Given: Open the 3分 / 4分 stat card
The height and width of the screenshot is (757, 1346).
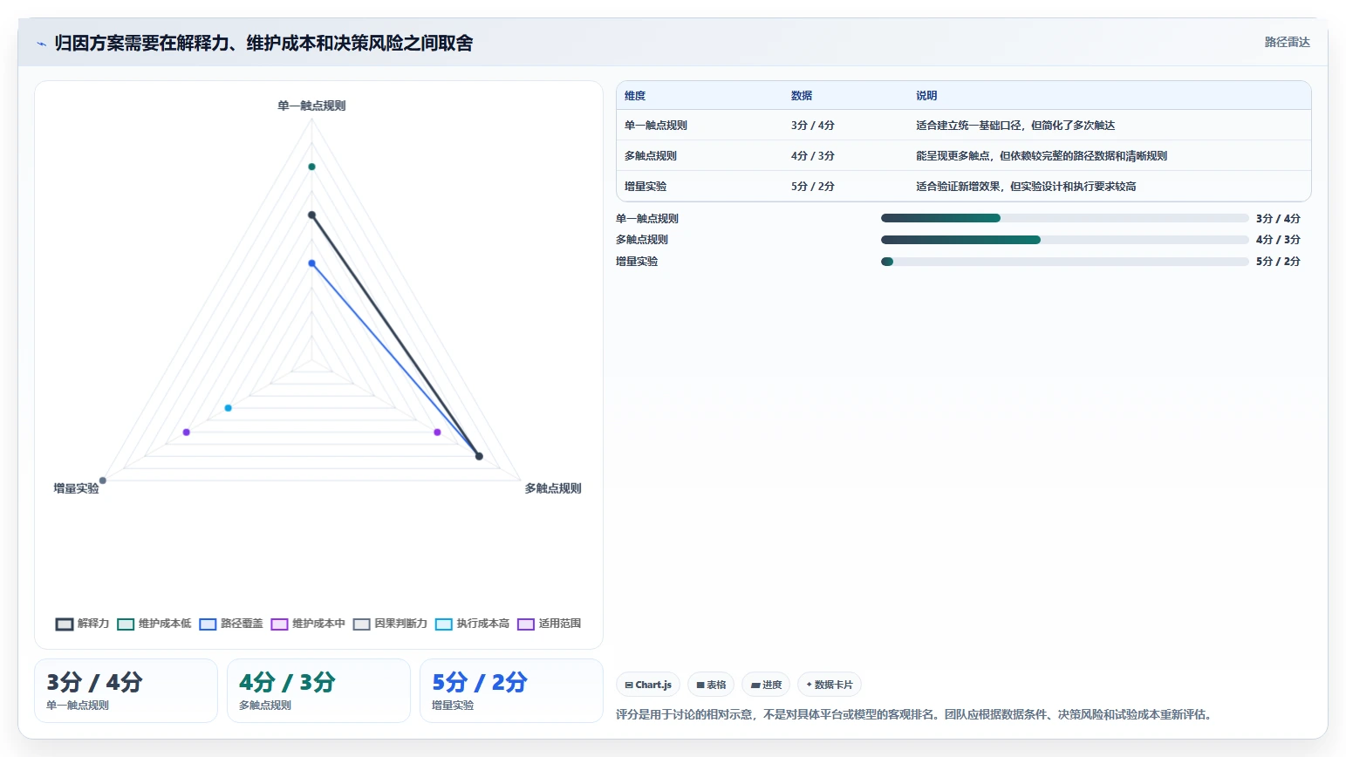Looking at the screenshot, I should [x=126, y=691].
